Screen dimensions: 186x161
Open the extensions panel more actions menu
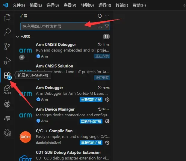pyautogui.click(x=107, y=16)
